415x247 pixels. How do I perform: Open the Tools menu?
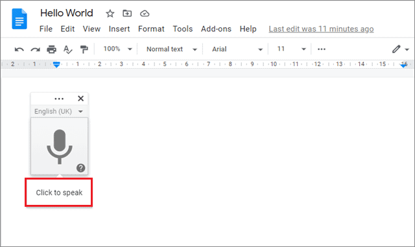(183, 29)
